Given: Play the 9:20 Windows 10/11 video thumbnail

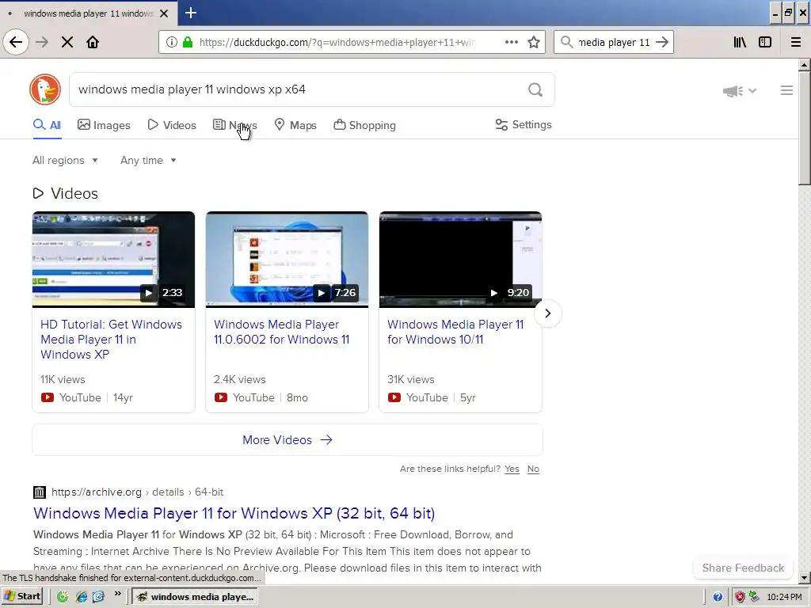Looking at the screenshot, I should [460, 260].
